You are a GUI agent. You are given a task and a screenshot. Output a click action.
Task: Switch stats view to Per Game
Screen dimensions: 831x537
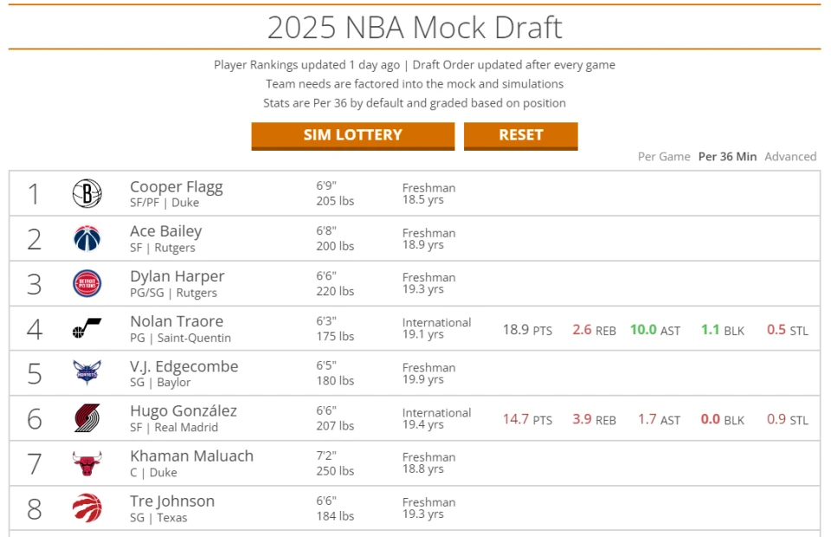pos(664,157)
